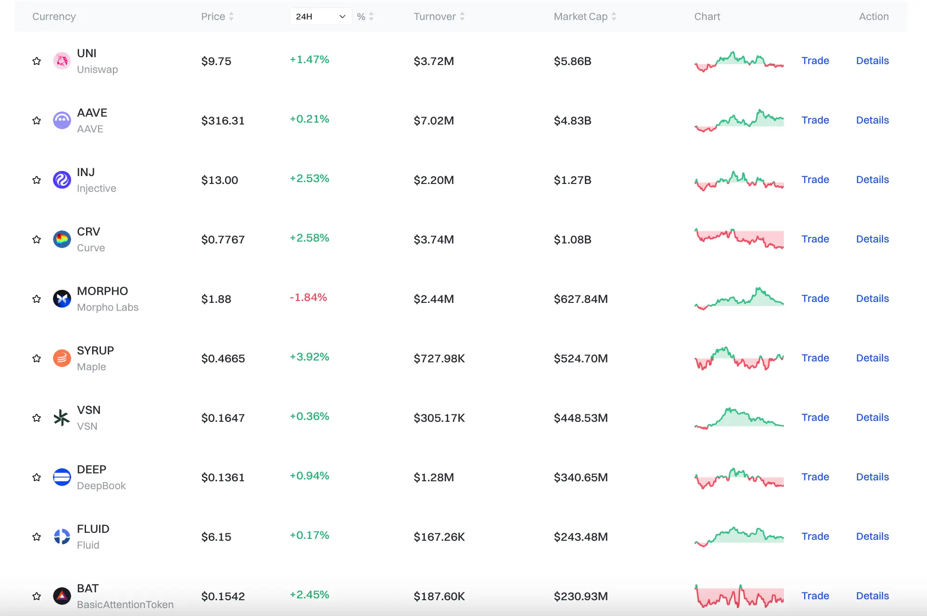Mark FLUID as favorite with star

coord(37,537)
